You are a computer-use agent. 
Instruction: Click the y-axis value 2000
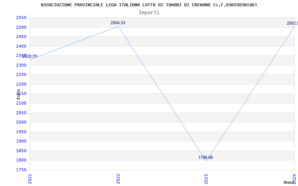point(21,122)
